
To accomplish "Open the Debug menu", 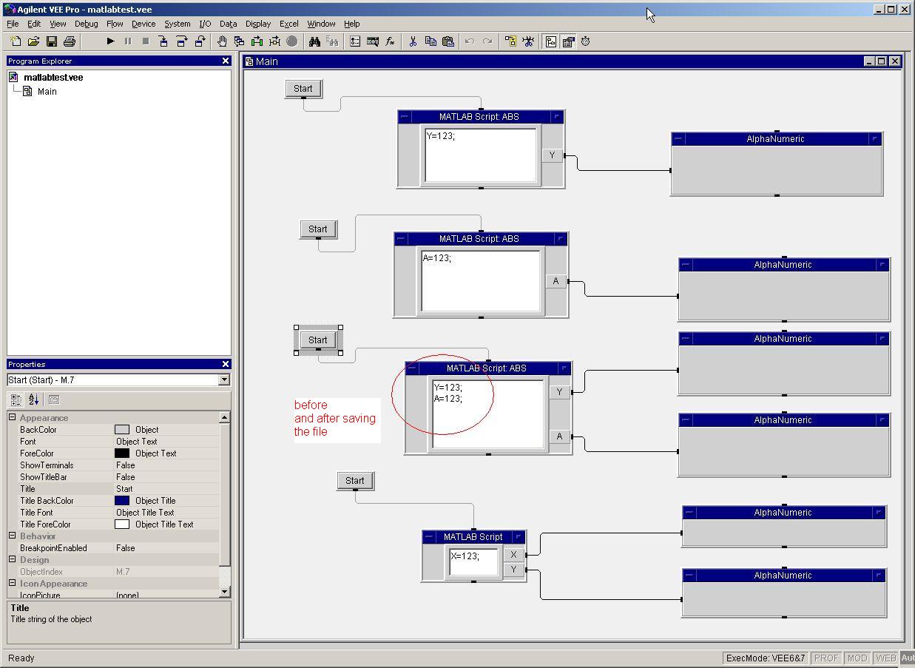I will (x=86, y=24).
